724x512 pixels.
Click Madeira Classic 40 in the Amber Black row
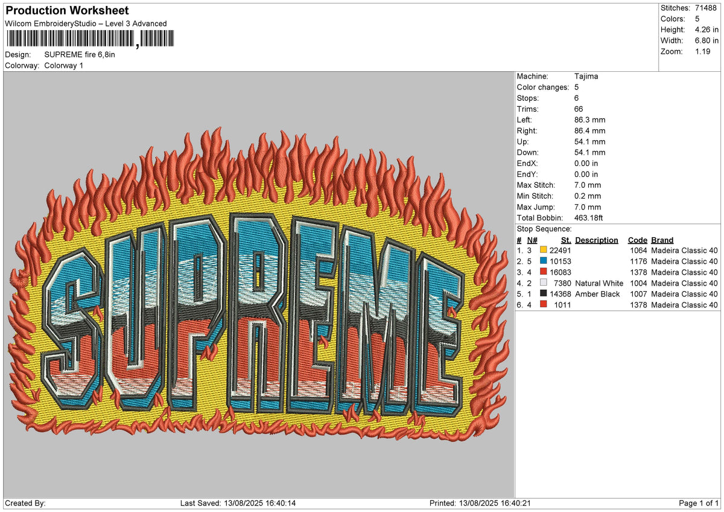(x=685, y=294)
